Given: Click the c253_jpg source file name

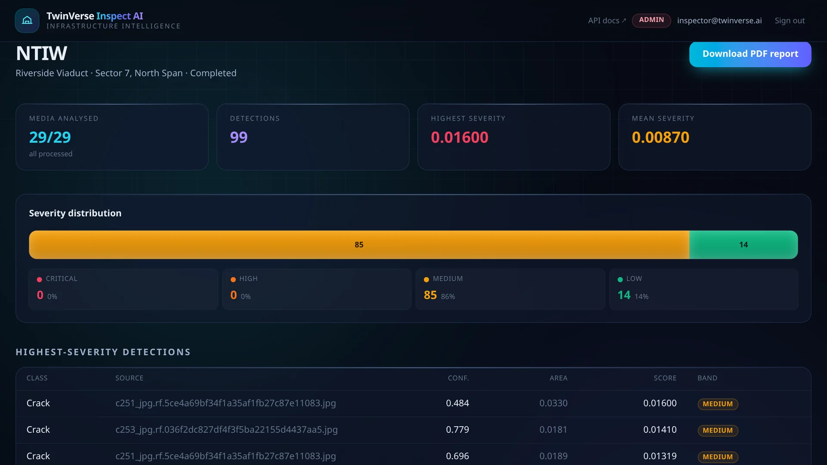Looking at the screenshot, I should [227, 430].
